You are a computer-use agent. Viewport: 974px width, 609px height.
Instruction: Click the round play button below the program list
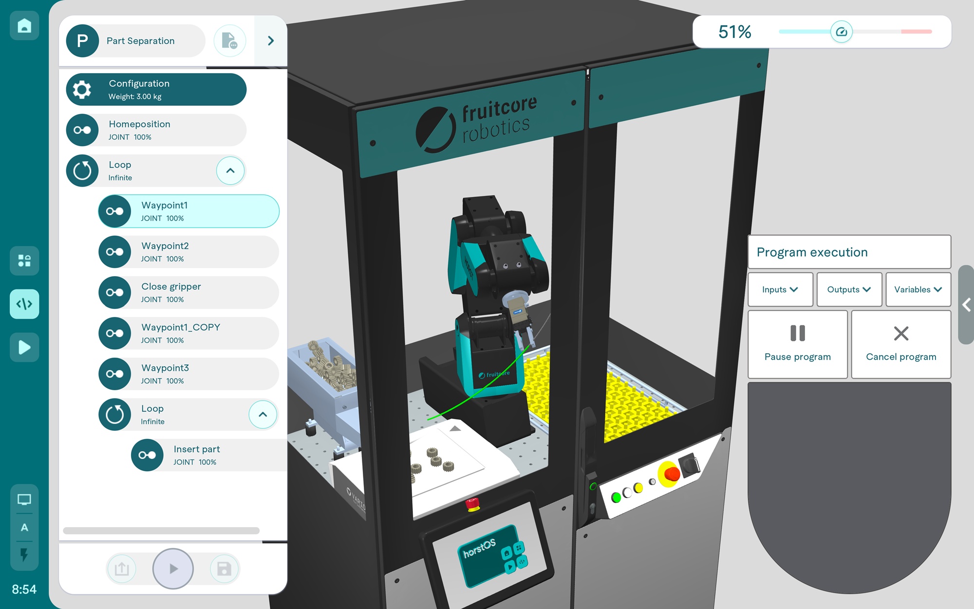point(173,569)
